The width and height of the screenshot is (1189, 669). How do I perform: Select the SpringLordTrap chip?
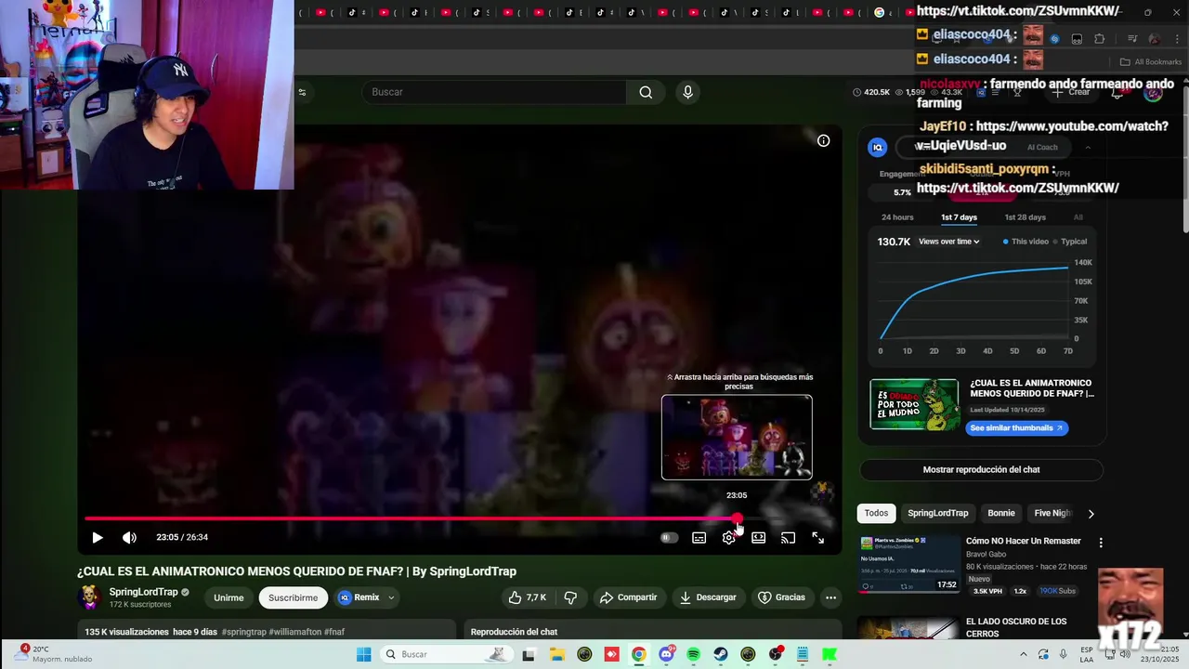click(x=937, y=513)
